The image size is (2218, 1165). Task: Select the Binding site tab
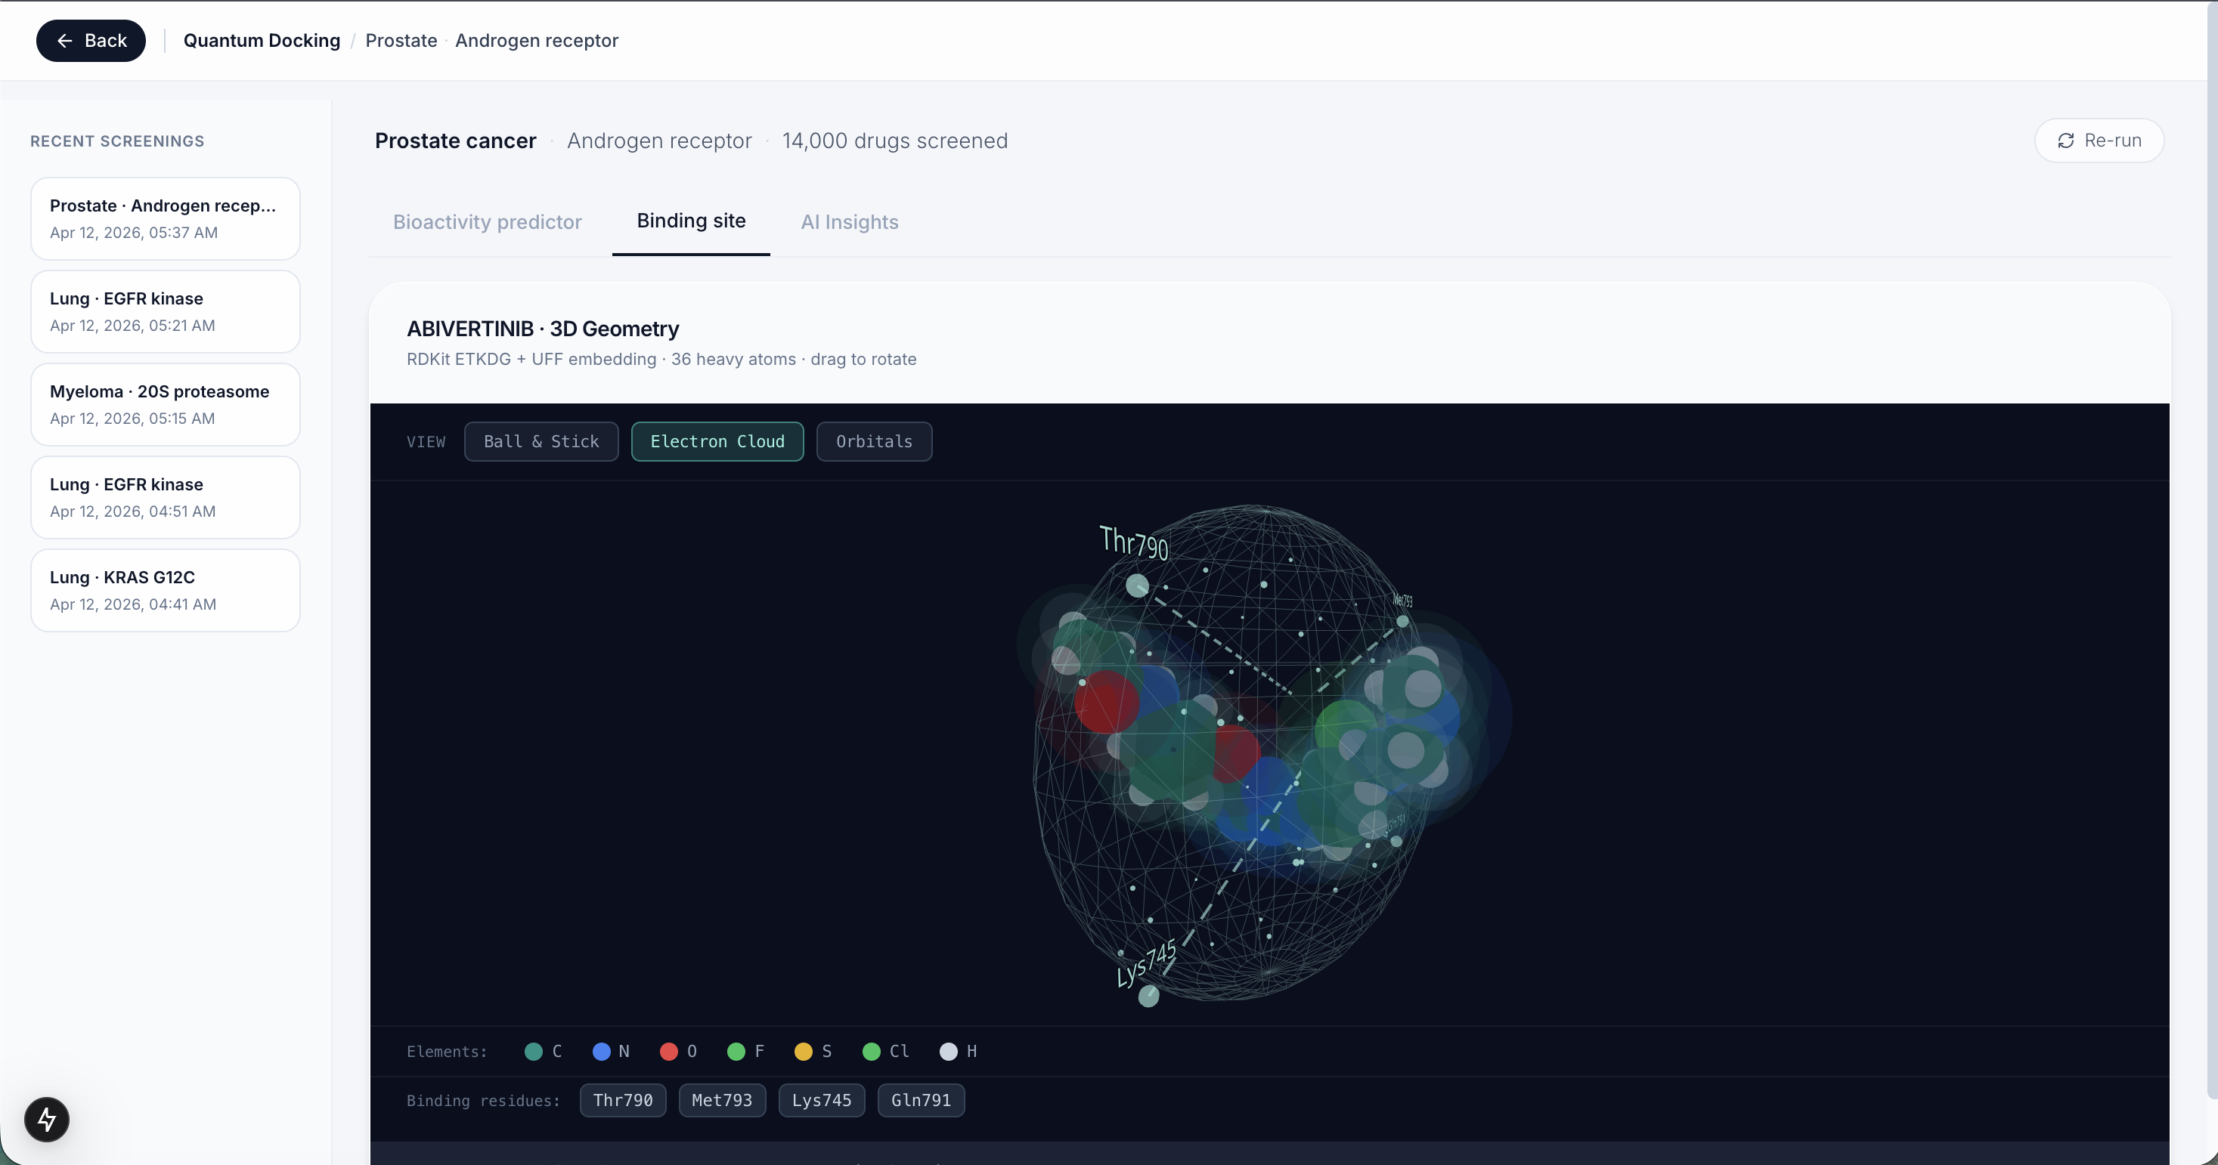[x=690, y=221]
